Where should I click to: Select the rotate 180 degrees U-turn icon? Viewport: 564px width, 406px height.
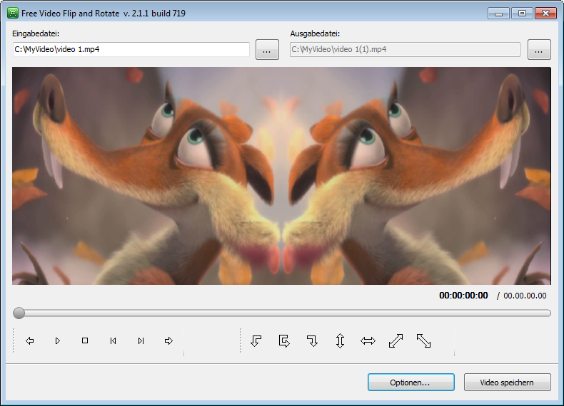coord(284,341)
